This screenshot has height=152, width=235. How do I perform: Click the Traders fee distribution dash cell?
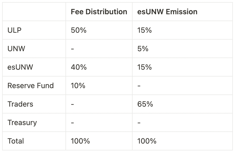73,104
